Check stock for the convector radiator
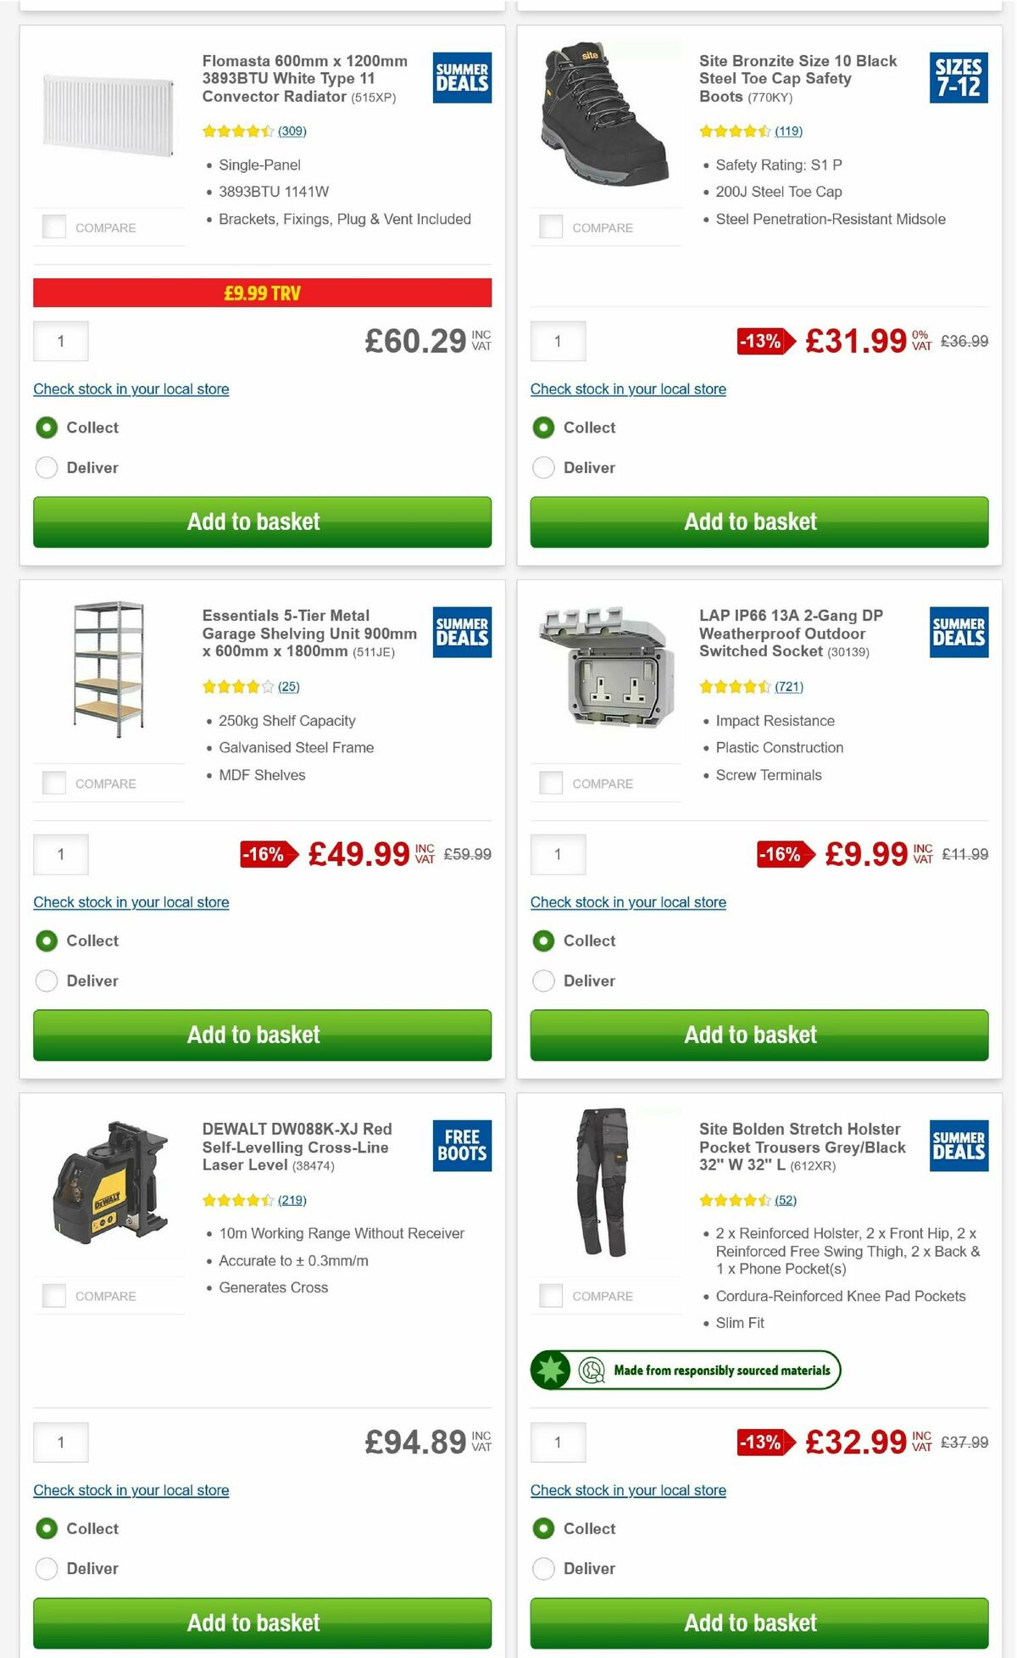This screenshot has width=1017, height=1658. coord(131,388)
